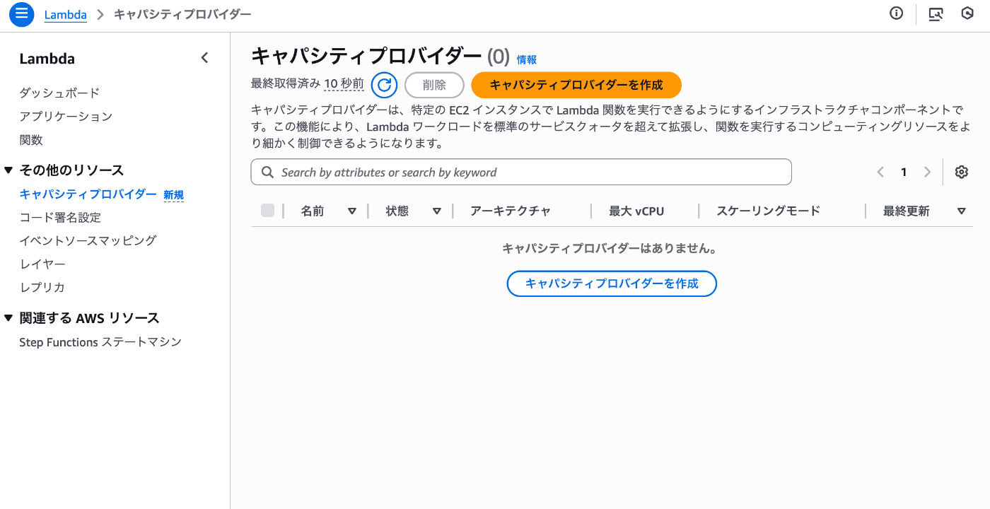Focus the search by attributes field
This screenshot has width=990, height=509.
point(521,172)
